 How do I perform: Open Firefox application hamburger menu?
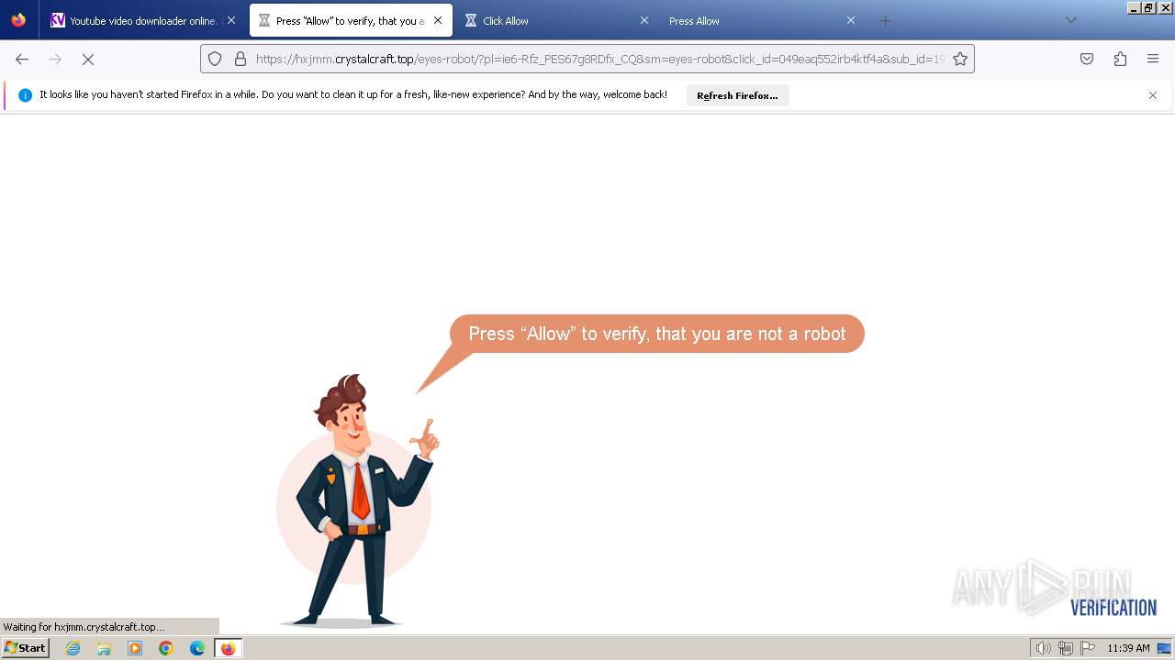[1153, 59]
